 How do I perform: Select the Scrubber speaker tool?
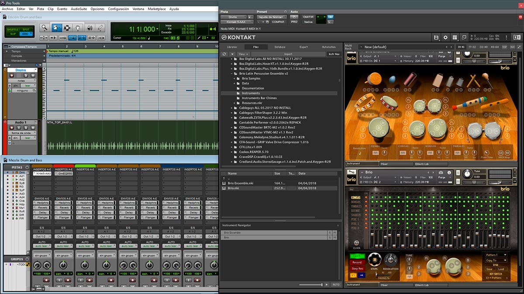coord(90,28)
